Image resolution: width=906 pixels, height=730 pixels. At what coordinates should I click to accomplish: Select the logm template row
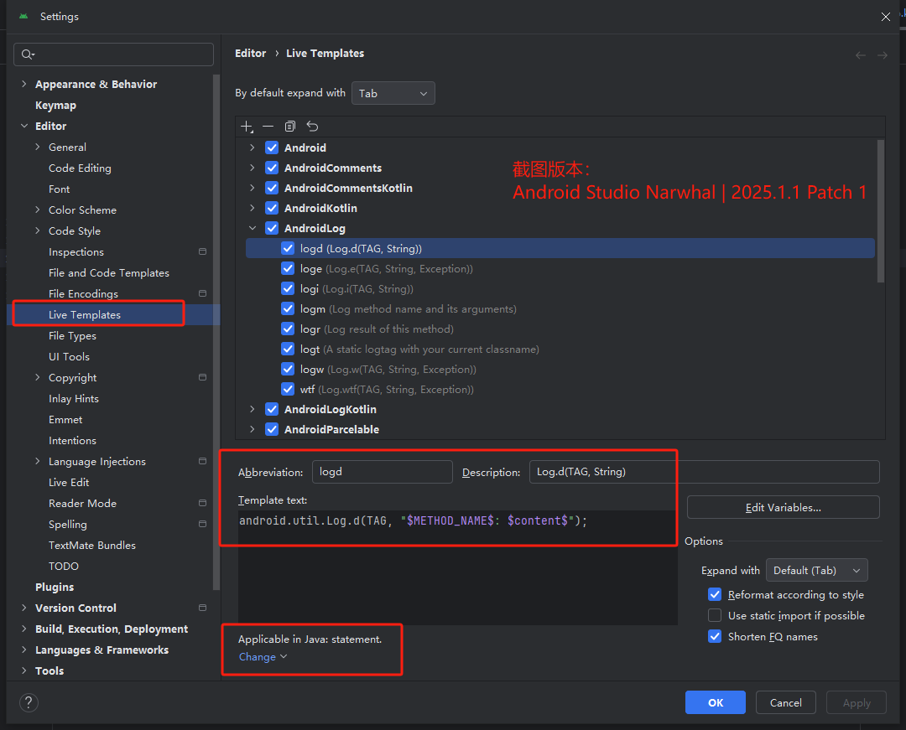point(560,308)
